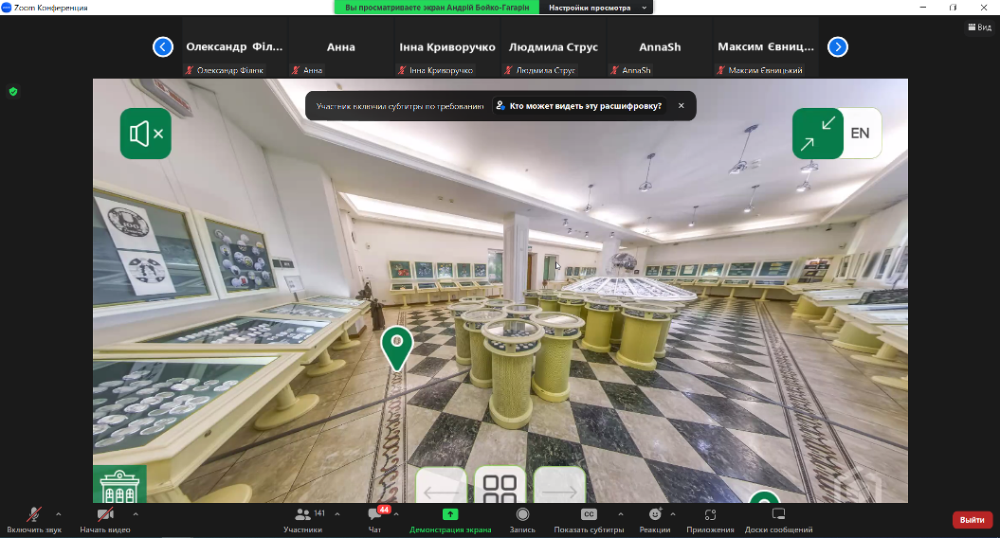
Task: Go to previous tour scene with left arrow
Action: 442,486
